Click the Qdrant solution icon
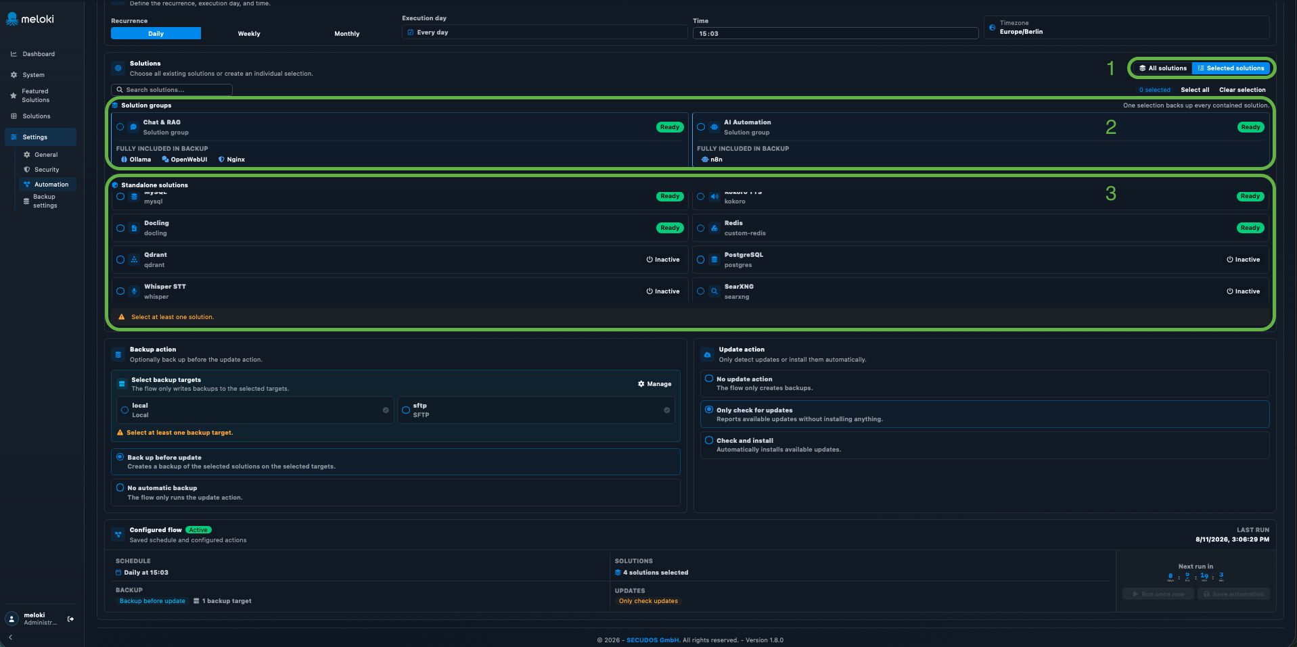This screenshot has width=1297, height=647. point(134,260)
